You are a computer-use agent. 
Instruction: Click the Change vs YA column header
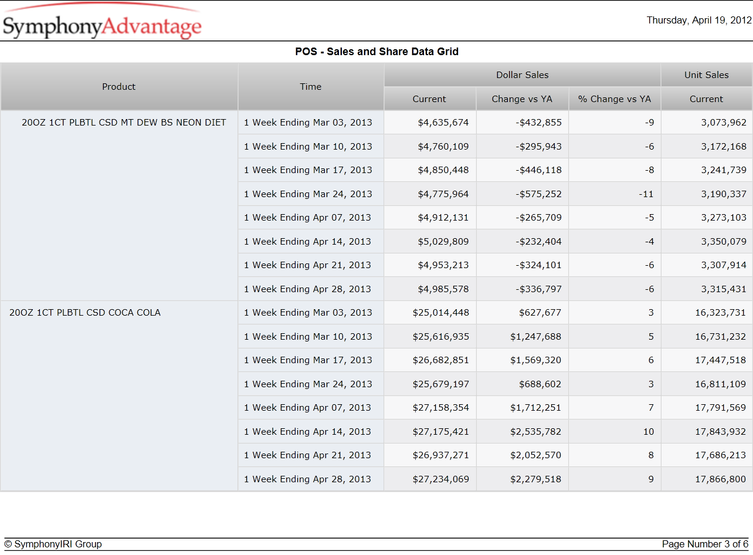pos(522,99)
